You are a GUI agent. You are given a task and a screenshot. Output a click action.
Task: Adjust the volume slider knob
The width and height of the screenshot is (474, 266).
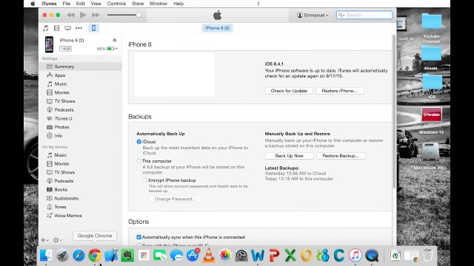click(138, 15)
